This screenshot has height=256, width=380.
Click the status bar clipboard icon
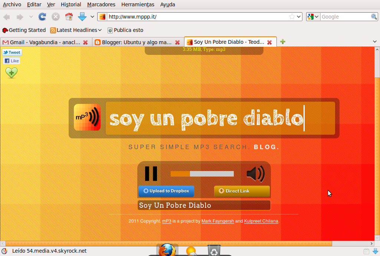pos(366,251)
